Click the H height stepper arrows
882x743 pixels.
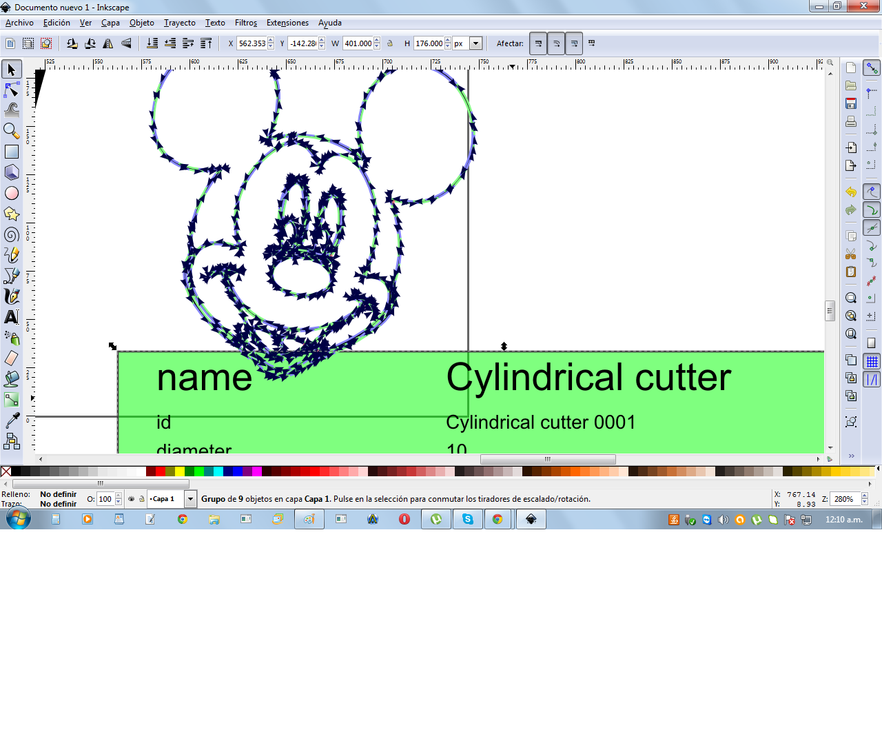(448, 43)
